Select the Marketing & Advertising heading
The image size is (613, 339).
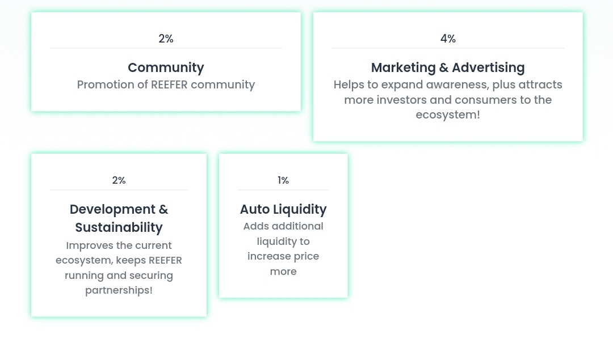(448, 67)
